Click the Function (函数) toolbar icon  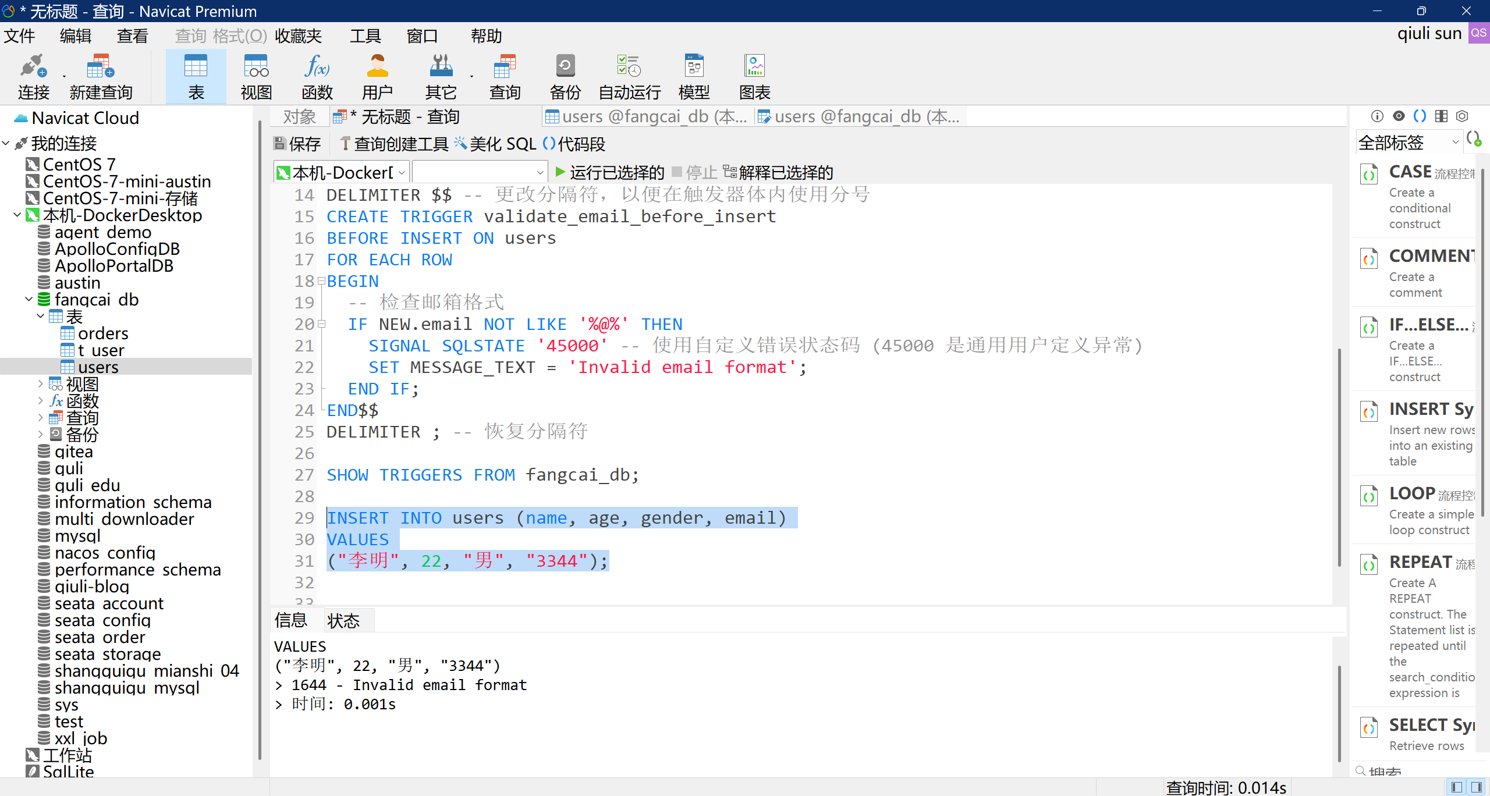click(317, 77)
